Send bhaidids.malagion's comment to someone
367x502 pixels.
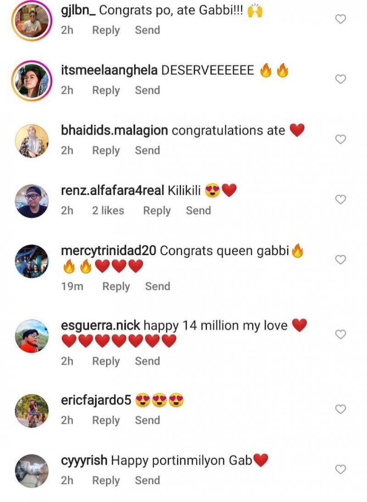point(147,151)
